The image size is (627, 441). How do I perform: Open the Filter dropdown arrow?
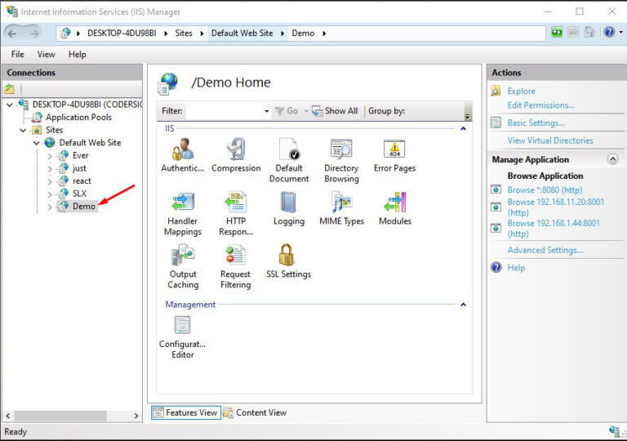point(267,111)
